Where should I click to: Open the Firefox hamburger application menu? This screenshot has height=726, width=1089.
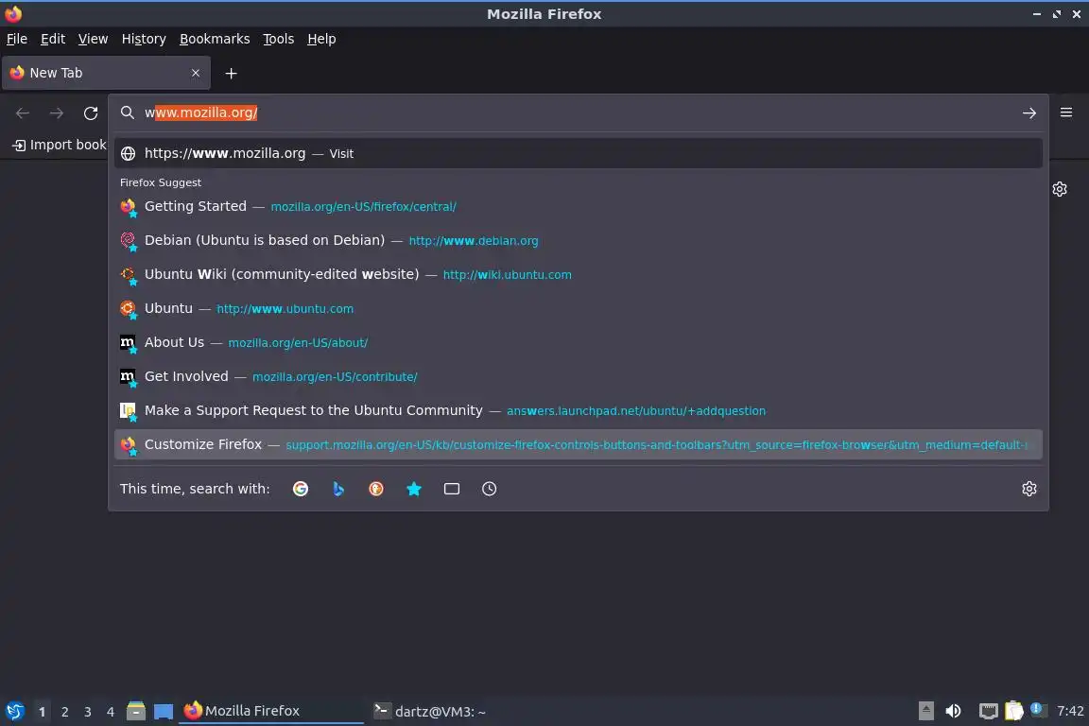click(x=1066, y=112)
